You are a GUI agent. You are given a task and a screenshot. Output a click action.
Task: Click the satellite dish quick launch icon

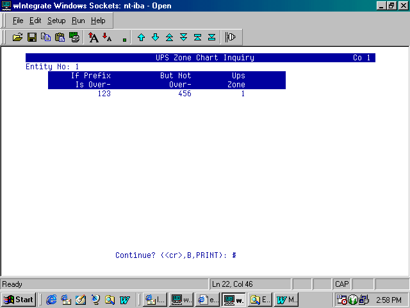tap(95, 300)
